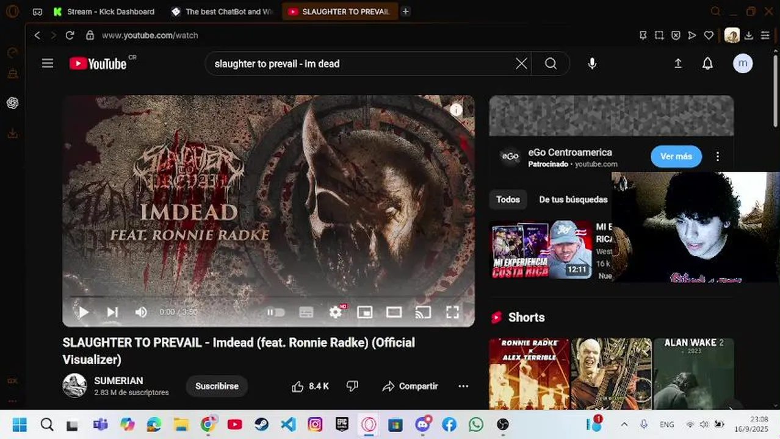This screenshot has width=780, height=439.
Task: Select the Todos filter chip
Action: tap(508, 199)
